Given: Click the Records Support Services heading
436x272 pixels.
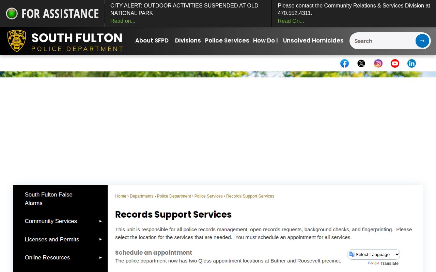Looking at the screenshot, I should pos(173,215).
